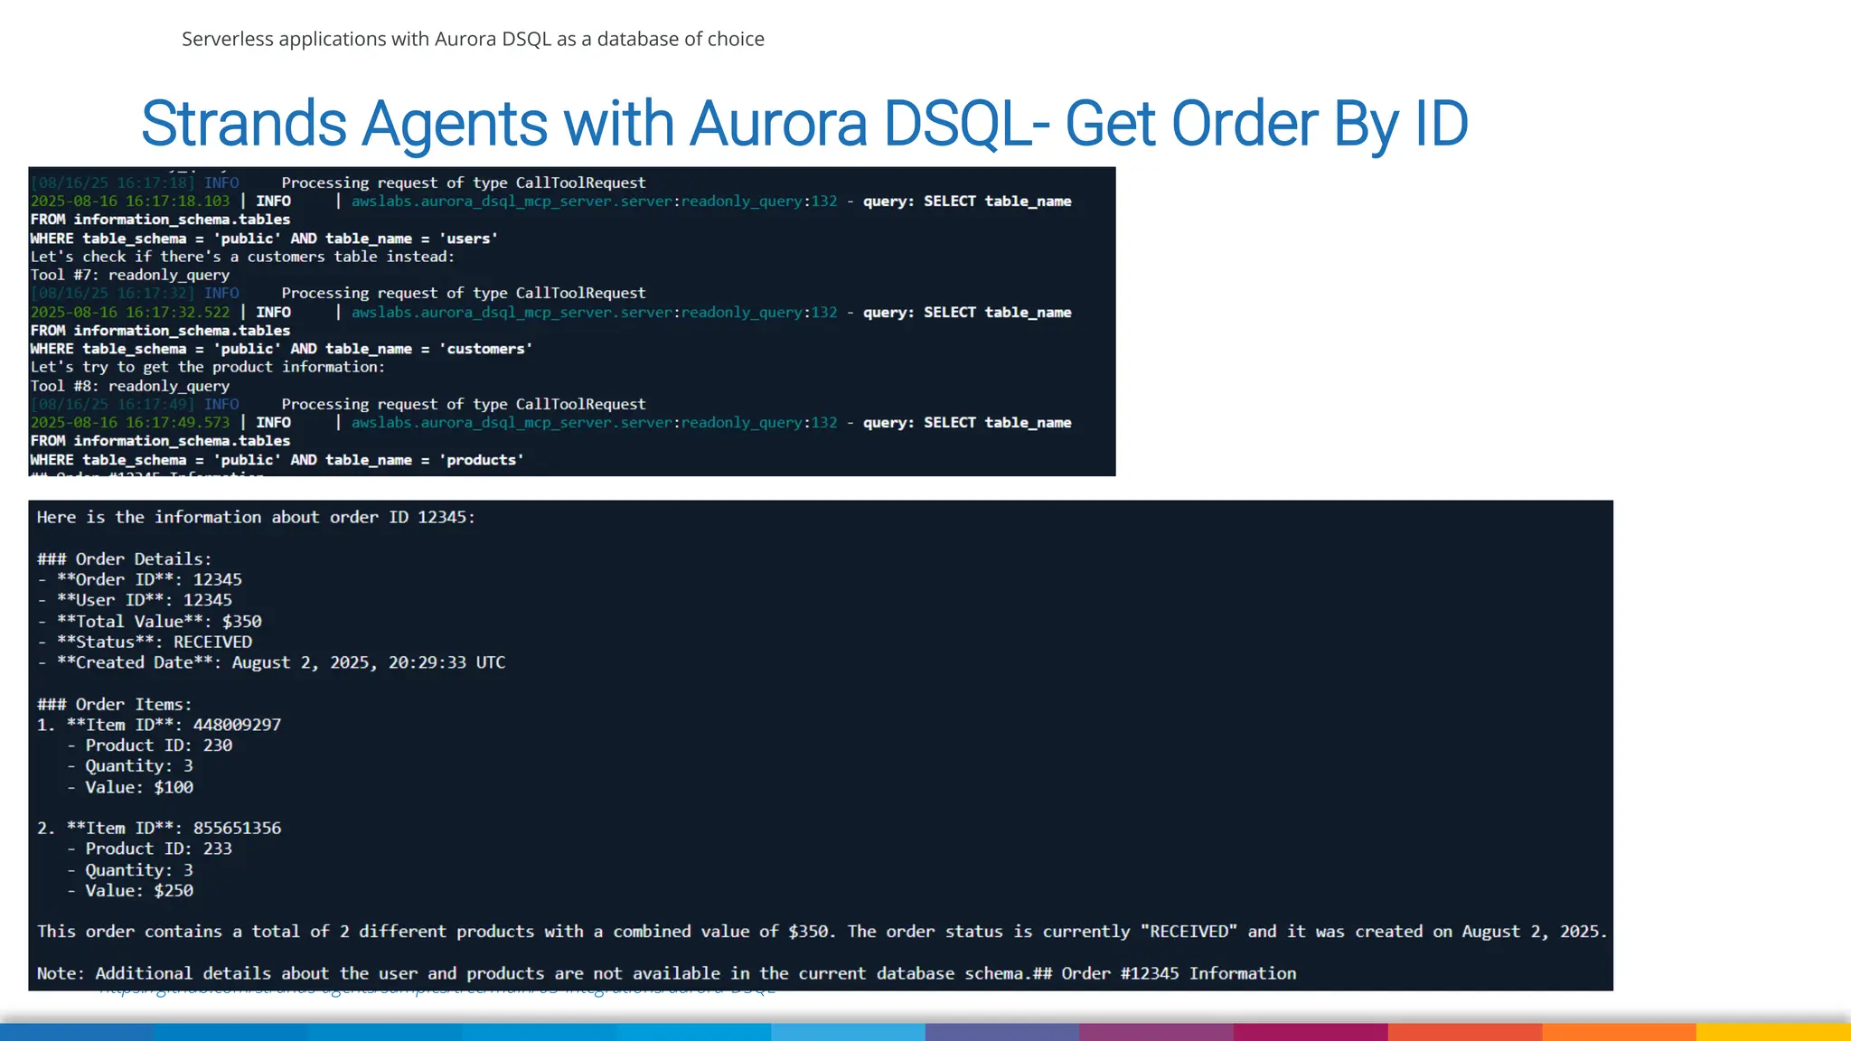Click the '**User ID**: 12345' line
1851x1041 pixels.
click(135, 601)
